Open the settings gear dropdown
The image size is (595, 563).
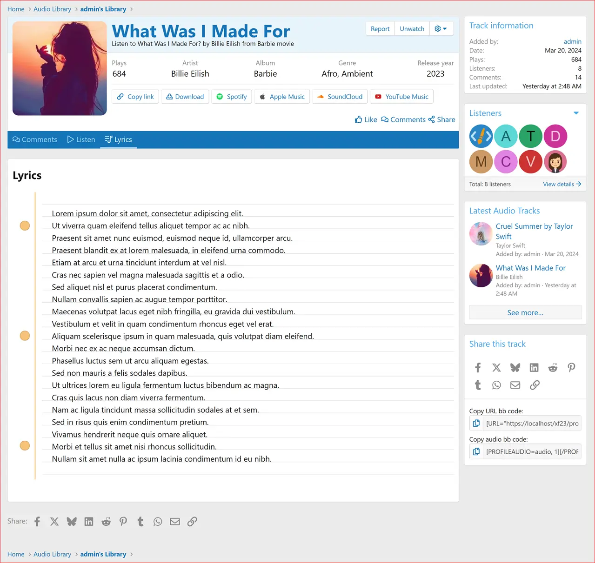click(x=441, y=28)
